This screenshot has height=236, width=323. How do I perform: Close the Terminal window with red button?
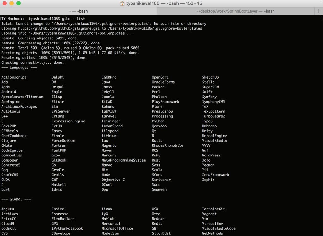tap(4, 3)
